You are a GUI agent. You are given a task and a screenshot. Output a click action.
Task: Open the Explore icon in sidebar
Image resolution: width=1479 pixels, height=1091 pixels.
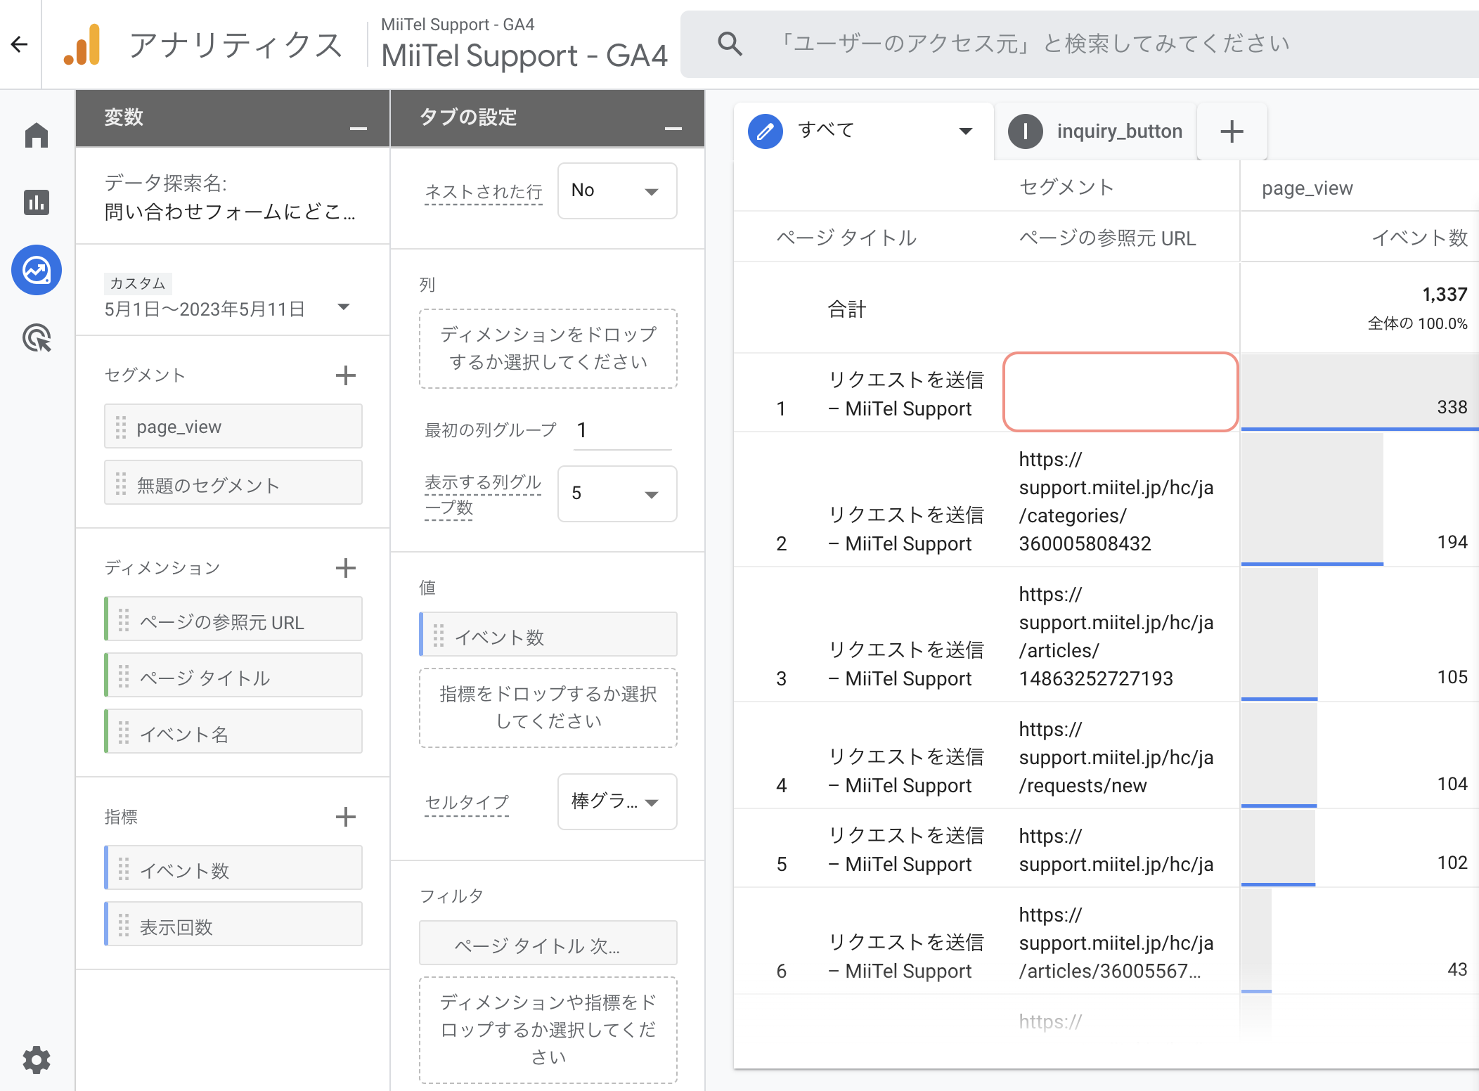[37, 270]
